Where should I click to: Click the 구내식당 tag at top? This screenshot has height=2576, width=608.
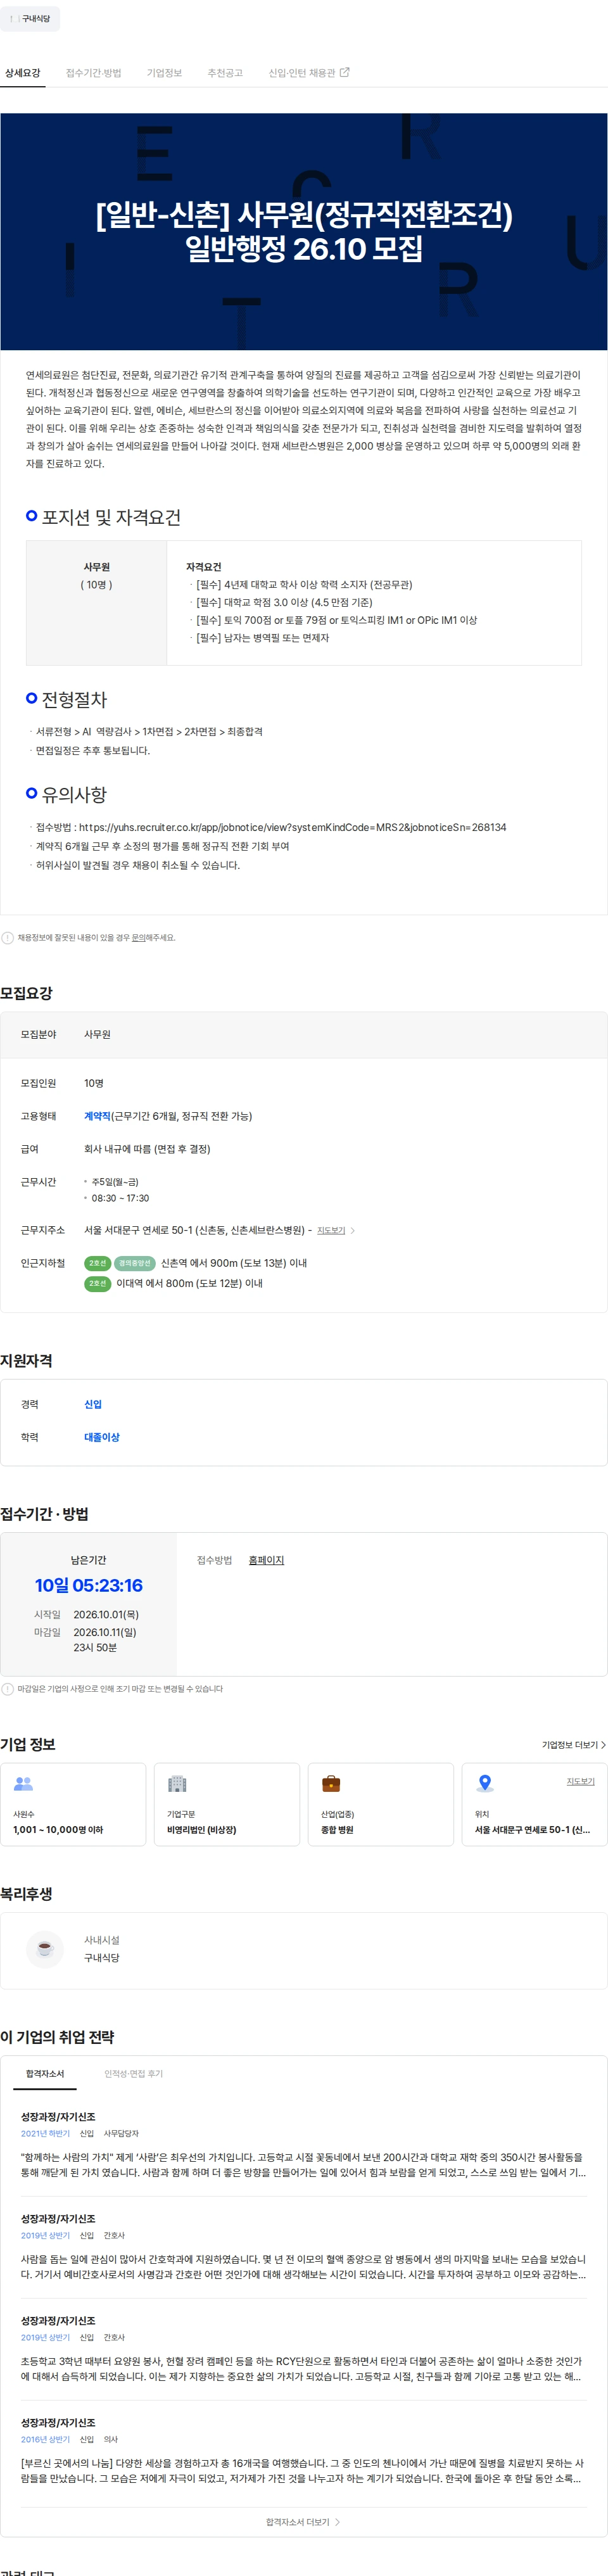pos(30,19)
